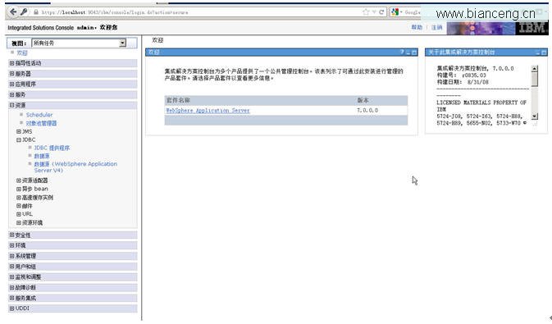
Task: Click the Google search box
Action: 413,12
